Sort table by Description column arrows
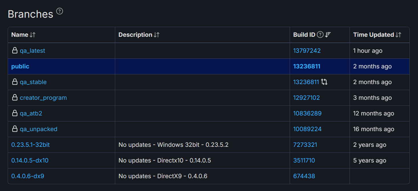Screen dimensions: 418x191 [x=157, y=35]
